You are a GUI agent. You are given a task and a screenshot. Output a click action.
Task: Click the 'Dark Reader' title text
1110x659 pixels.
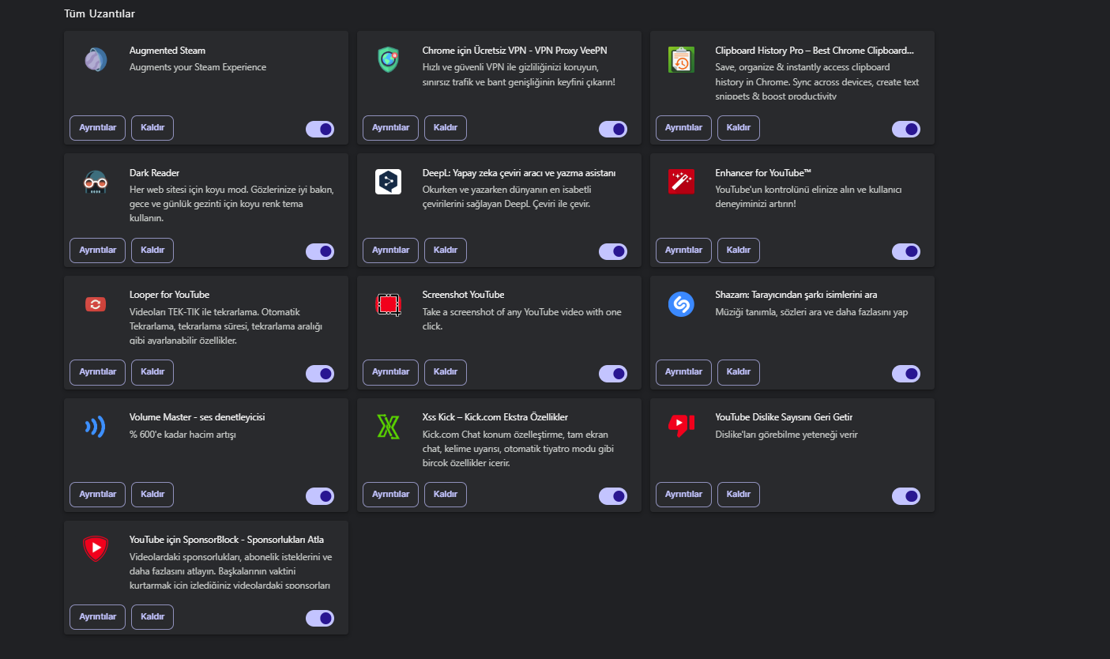pyautogui.click(x=155, y=173)
